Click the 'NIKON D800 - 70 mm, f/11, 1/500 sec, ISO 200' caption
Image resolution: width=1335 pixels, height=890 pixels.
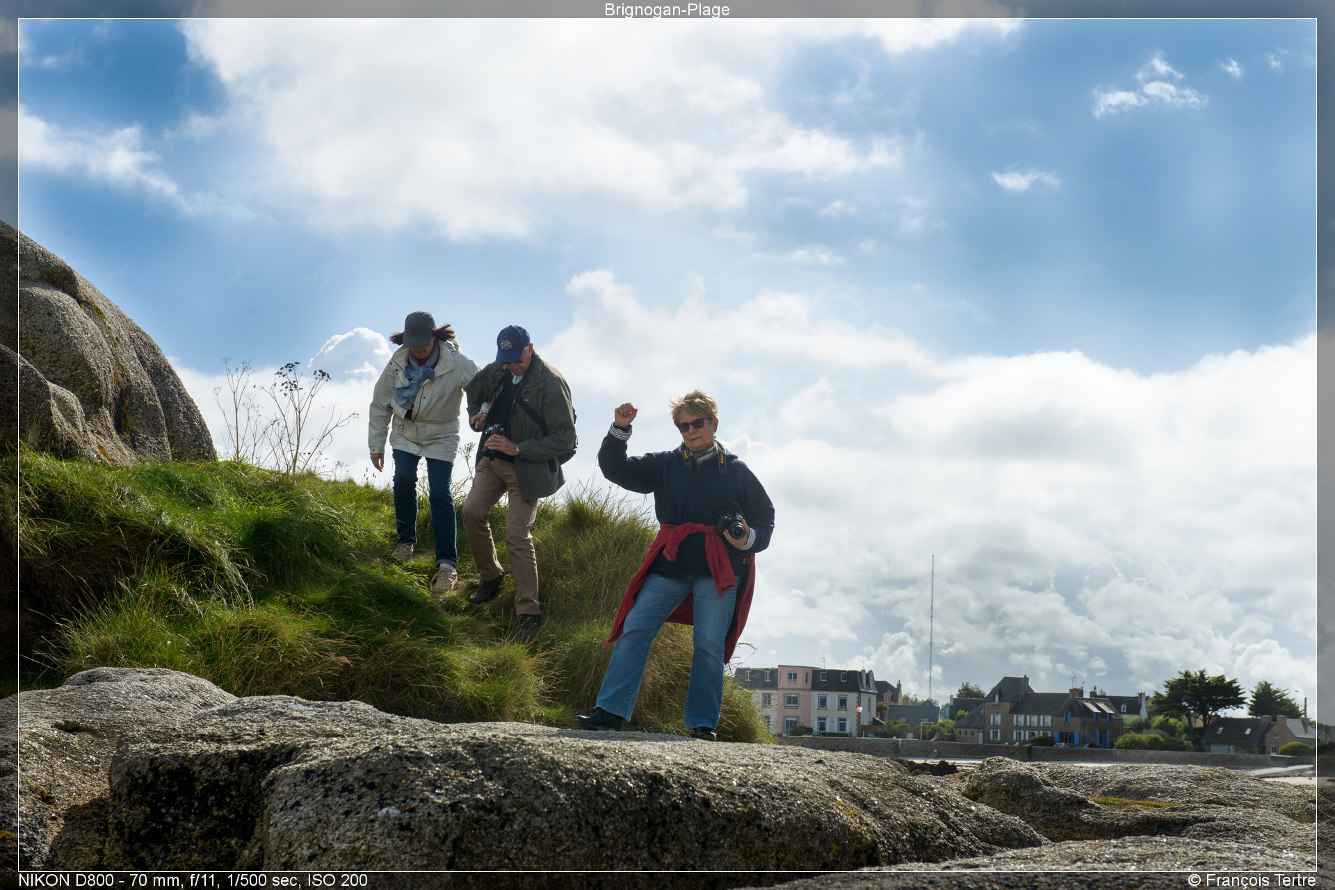(x=193, y=880)
